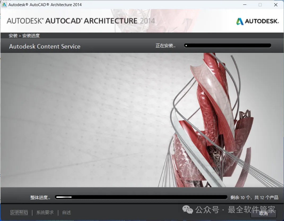Click the 'Autodesk Content Service' product label
This screenshot has height=221, width=284.
45,46
